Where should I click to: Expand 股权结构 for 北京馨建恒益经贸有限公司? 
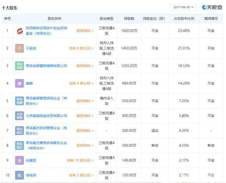[85, 116]
